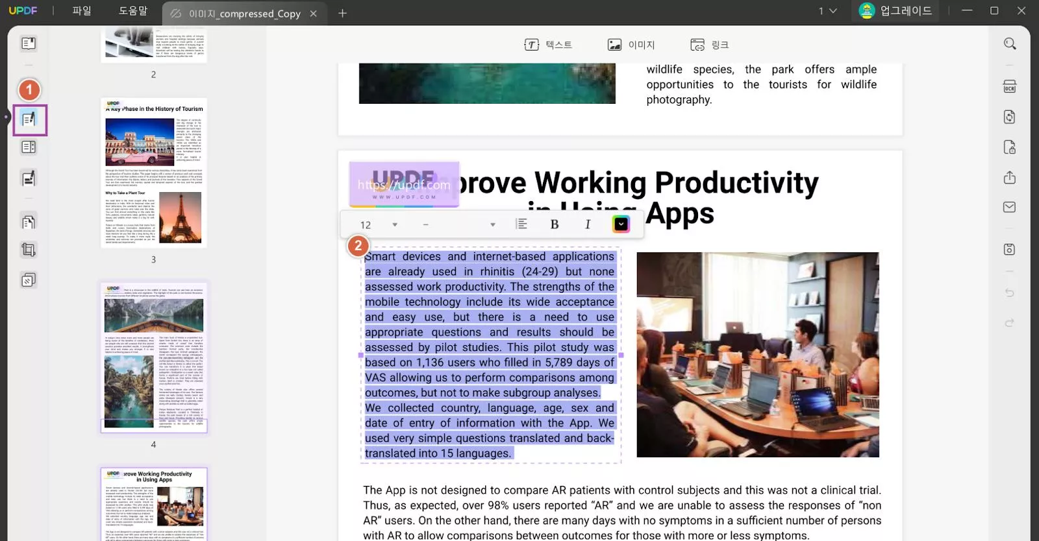The image size is (1039, 541).
Task: Select the 텍스트 add-text tool
Action: (x=548, y=45)
